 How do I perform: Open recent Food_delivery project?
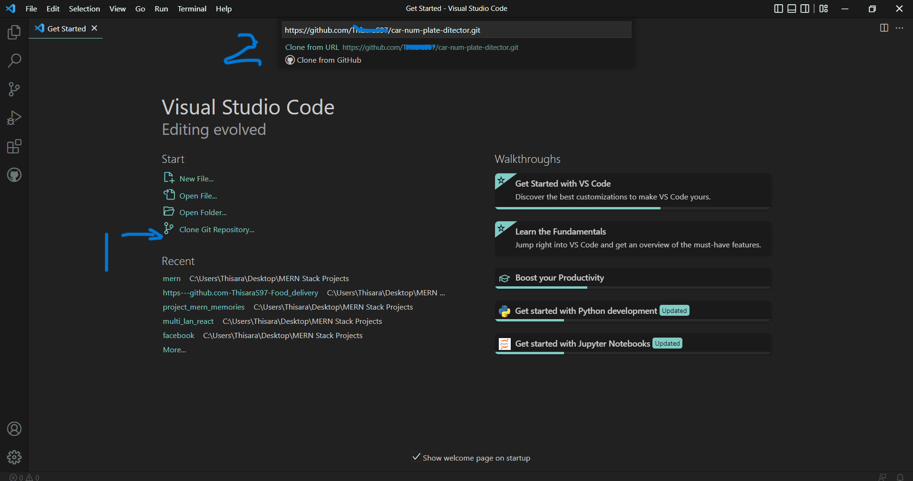(241, 293)
